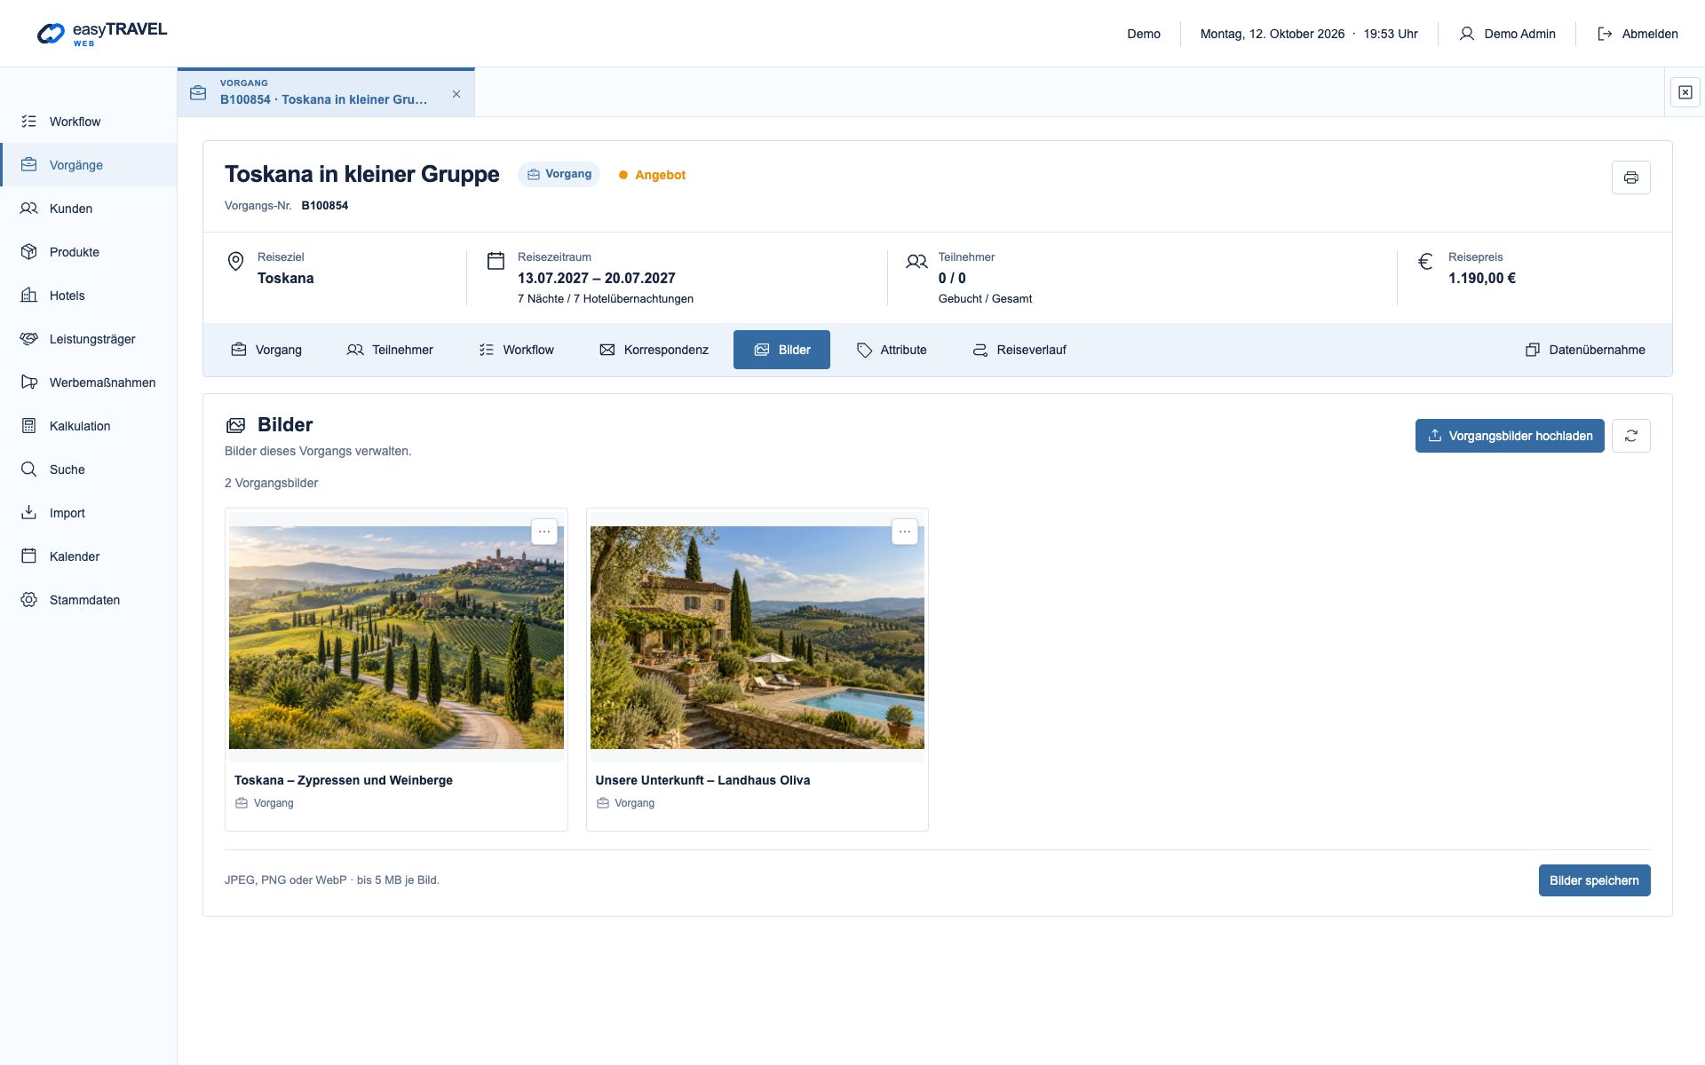Open the Hotels section

89,296
